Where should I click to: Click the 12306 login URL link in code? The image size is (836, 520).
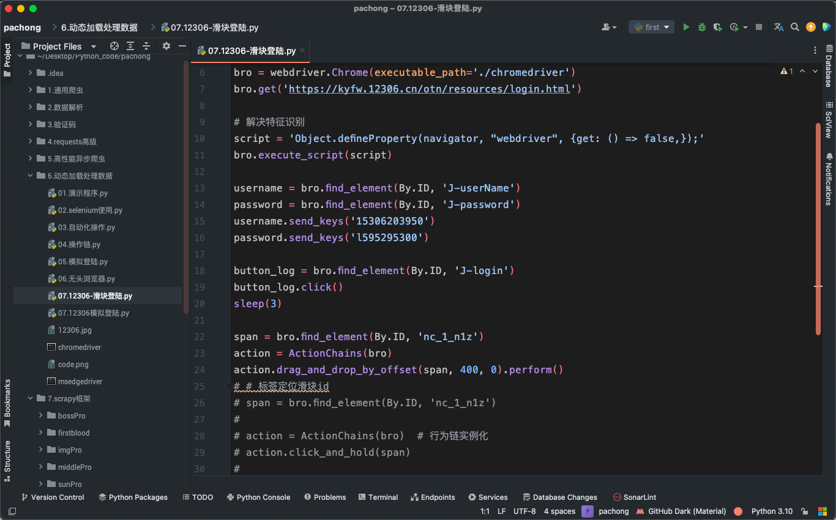(430, 89)
